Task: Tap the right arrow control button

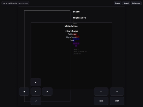Action: coord(47,91)
